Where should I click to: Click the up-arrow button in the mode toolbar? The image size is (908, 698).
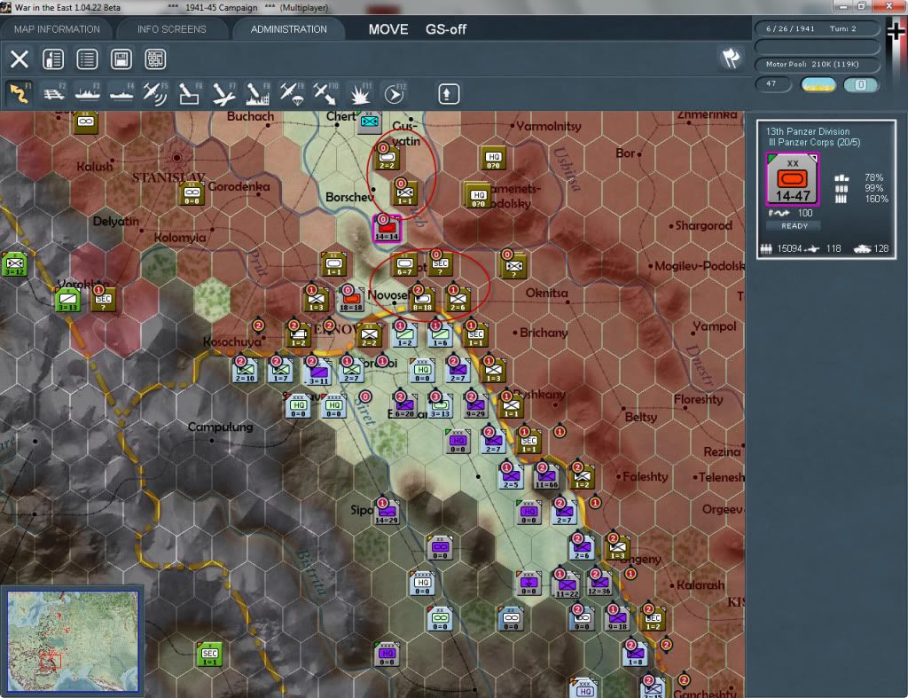[x=448, y=94]
